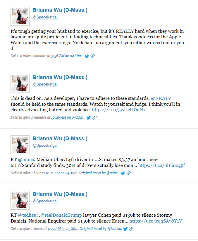Open the @realDonaldTrump mention
Screen dimensions: 198x241
(61, 215)
